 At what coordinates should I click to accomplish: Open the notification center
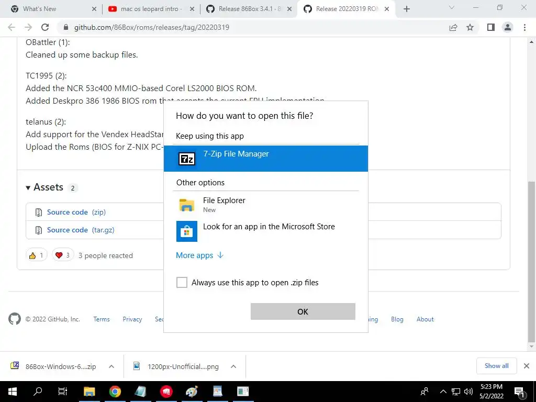click(520, 392)
